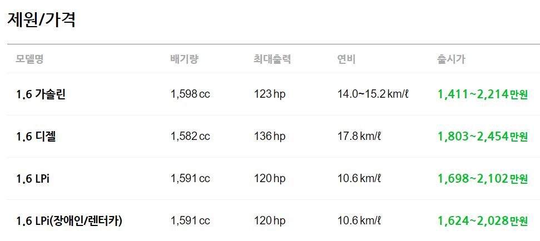Click the 123 hp power value

(x=270, y=94)
